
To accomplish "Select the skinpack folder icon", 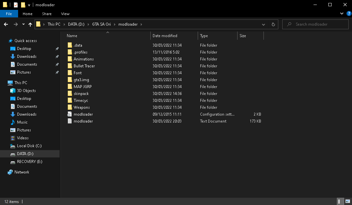I will pos(70,94).
